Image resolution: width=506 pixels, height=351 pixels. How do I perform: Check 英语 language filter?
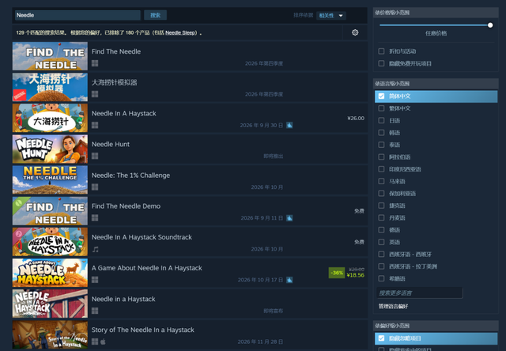(381, 242)
